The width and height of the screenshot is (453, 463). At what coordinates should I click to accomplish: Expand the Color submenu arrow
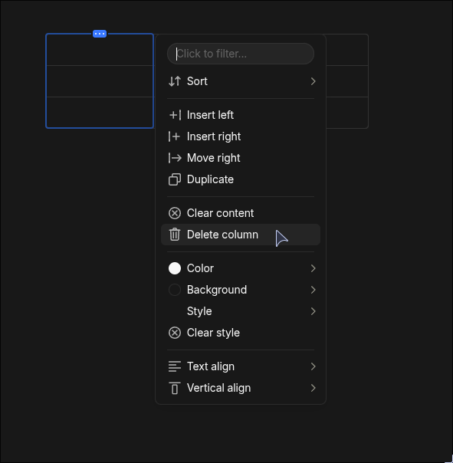coord(313,268)
